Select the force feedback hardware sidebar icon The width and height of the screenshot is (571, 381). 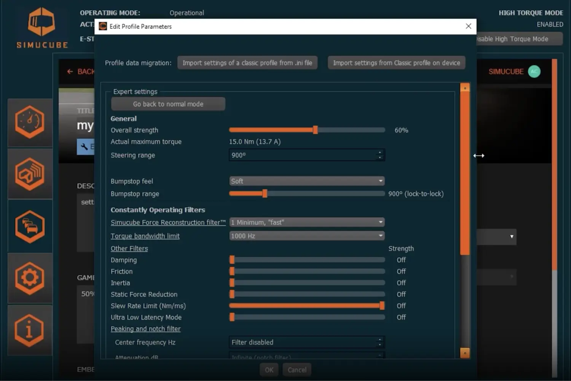point(30,174)
